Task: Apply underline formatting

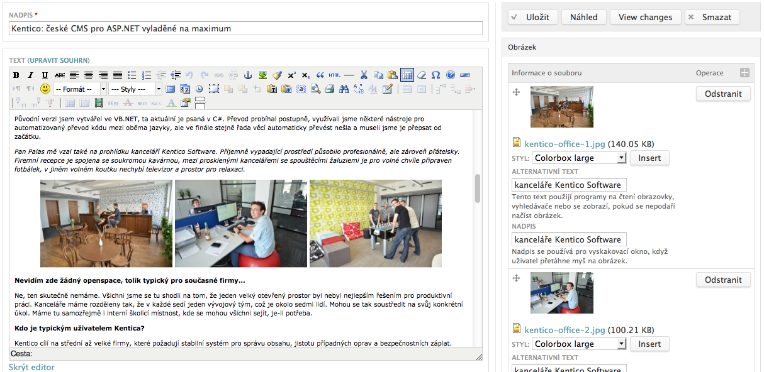Action: coord(45,75)
